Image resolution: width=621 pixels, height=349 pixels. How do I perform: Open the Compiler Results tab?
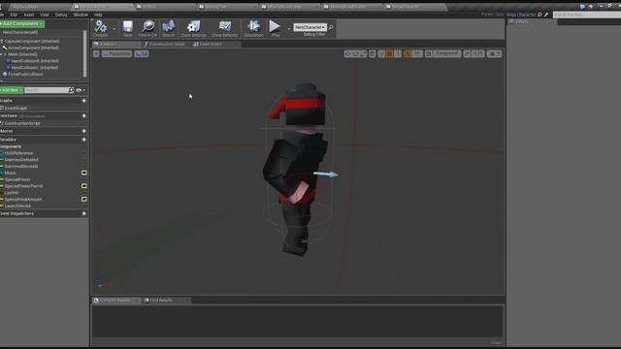114,301
